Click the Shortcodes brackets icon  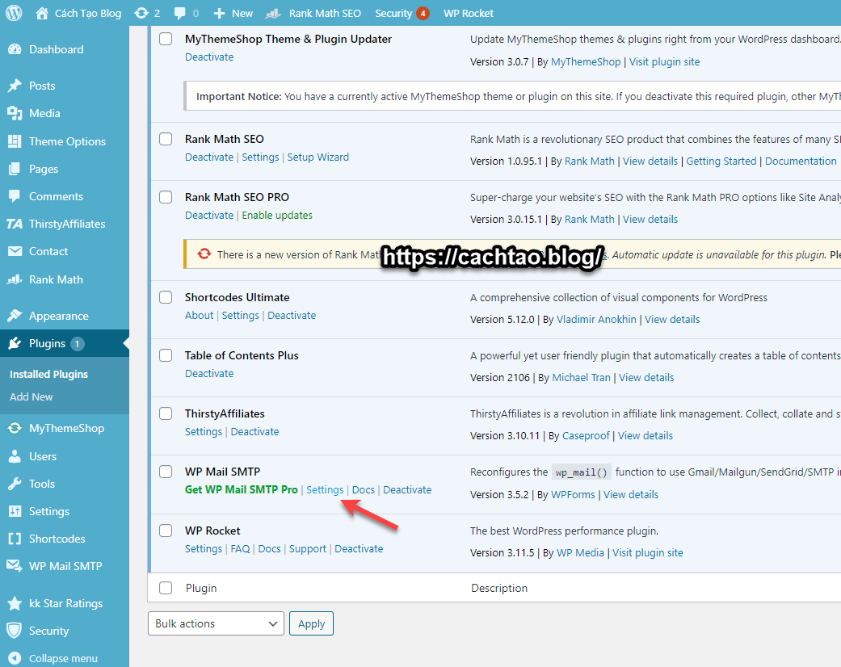click(15, 539)
